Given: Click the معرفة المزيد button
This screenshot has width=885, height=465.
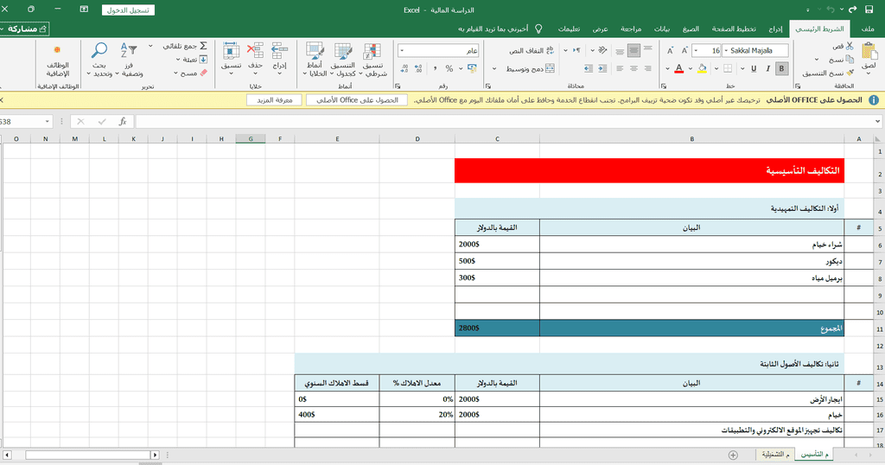Looking at the screenshot, I should click(x=274, y=100).
